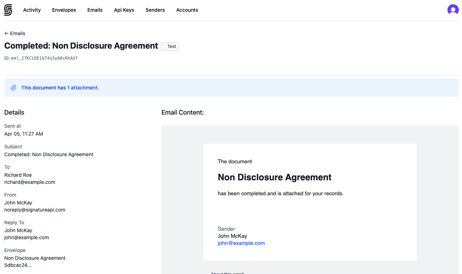Click the 'Completed: Non Disclosure Agreement' heading
Viewport: 462px width, 274px height.
[x=81, y=46]
